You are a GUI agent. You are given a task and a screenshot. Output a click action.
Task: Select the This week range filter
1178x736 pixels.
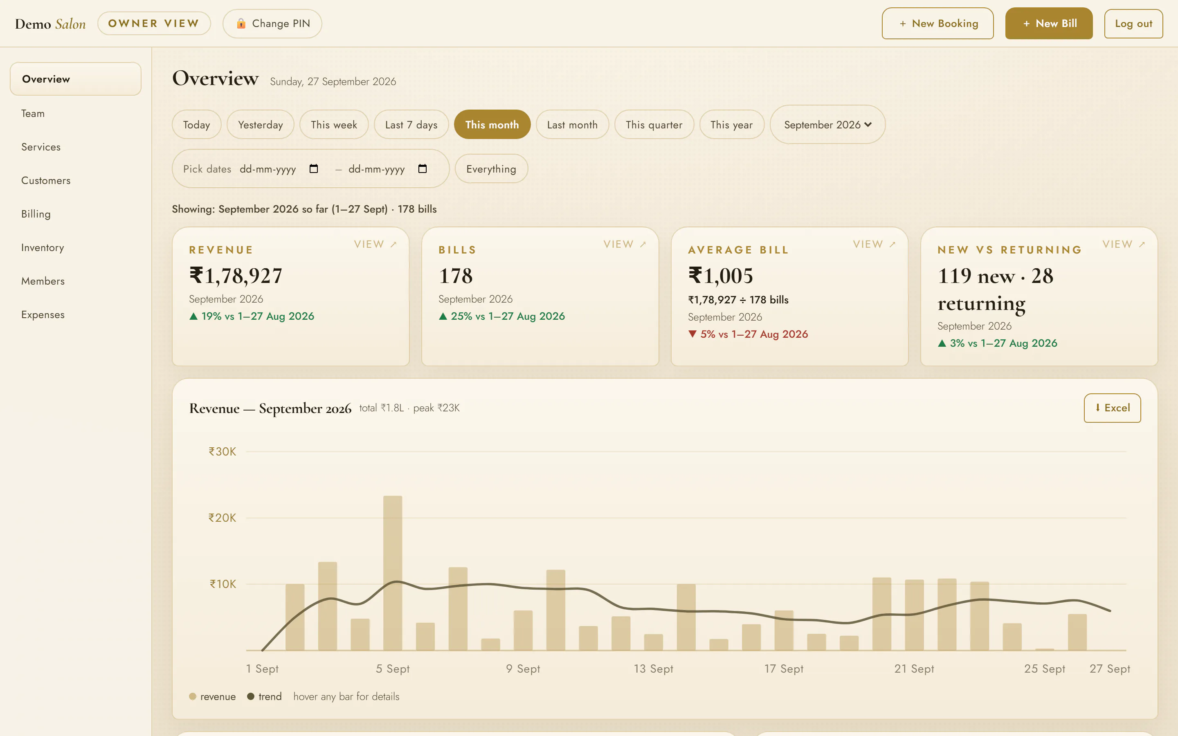coord(334,125)
